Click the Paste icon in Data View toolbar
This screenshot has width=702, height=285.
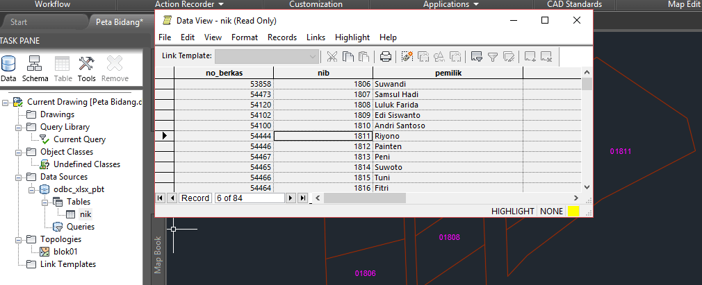point(364,57)
